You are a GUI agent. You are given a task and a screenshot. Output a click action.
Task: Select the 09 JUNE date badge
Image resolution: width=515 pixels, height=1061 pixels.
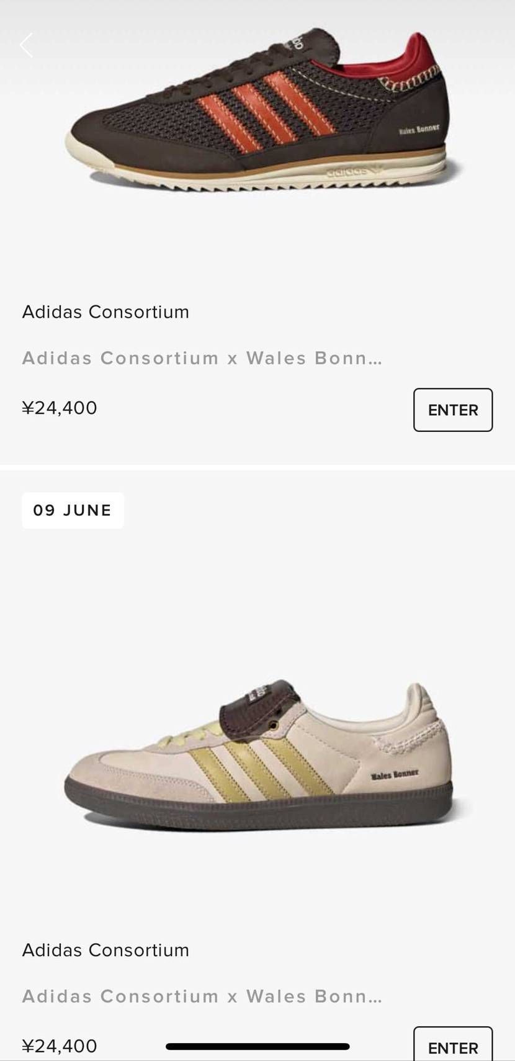73,511
